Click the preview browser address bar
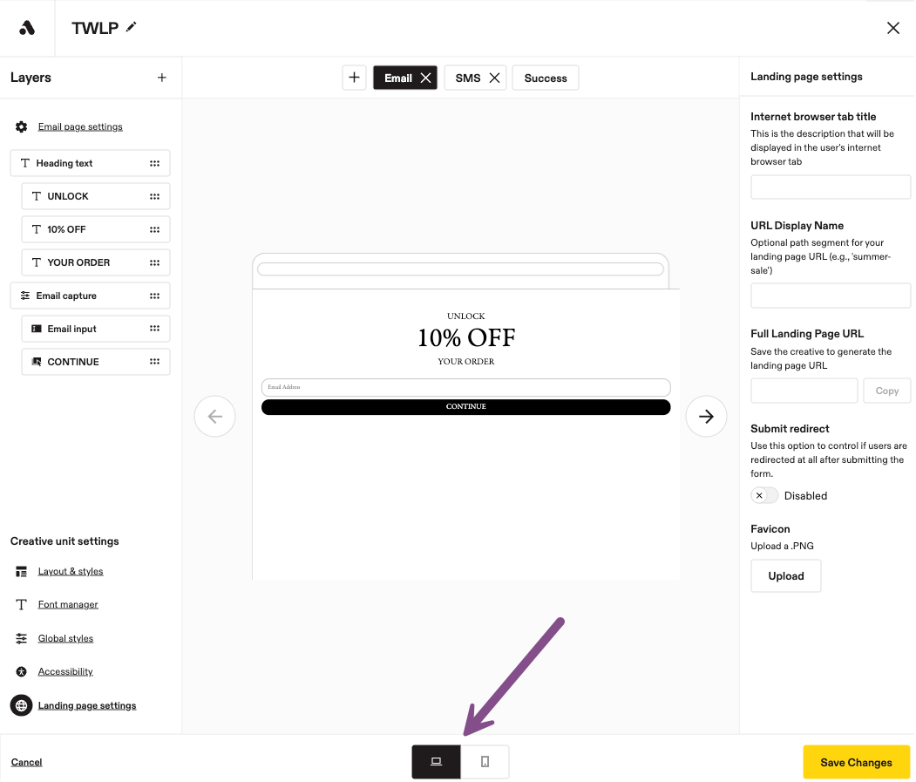The width and height of the screenshot is (916, 782). 460,269
